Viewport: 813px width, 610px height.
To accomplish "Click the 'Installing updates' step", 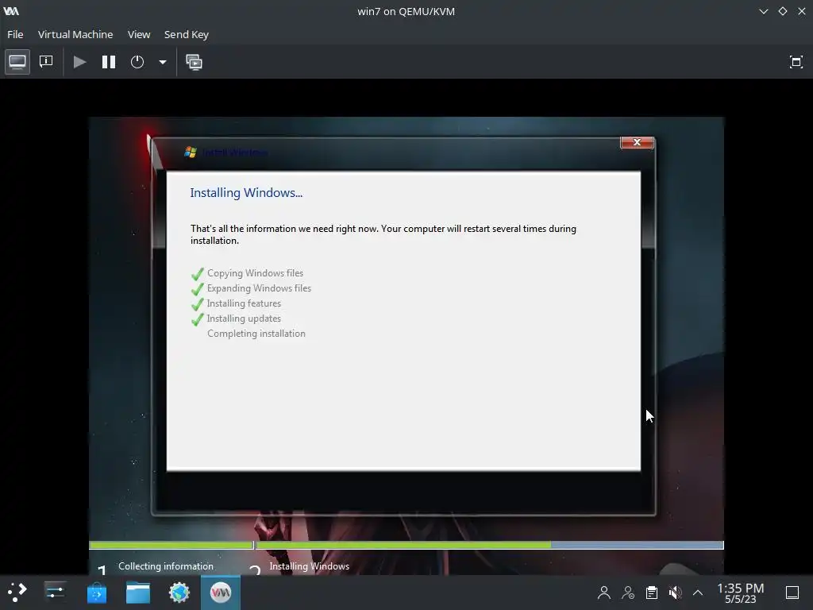I will pos(244,318).
